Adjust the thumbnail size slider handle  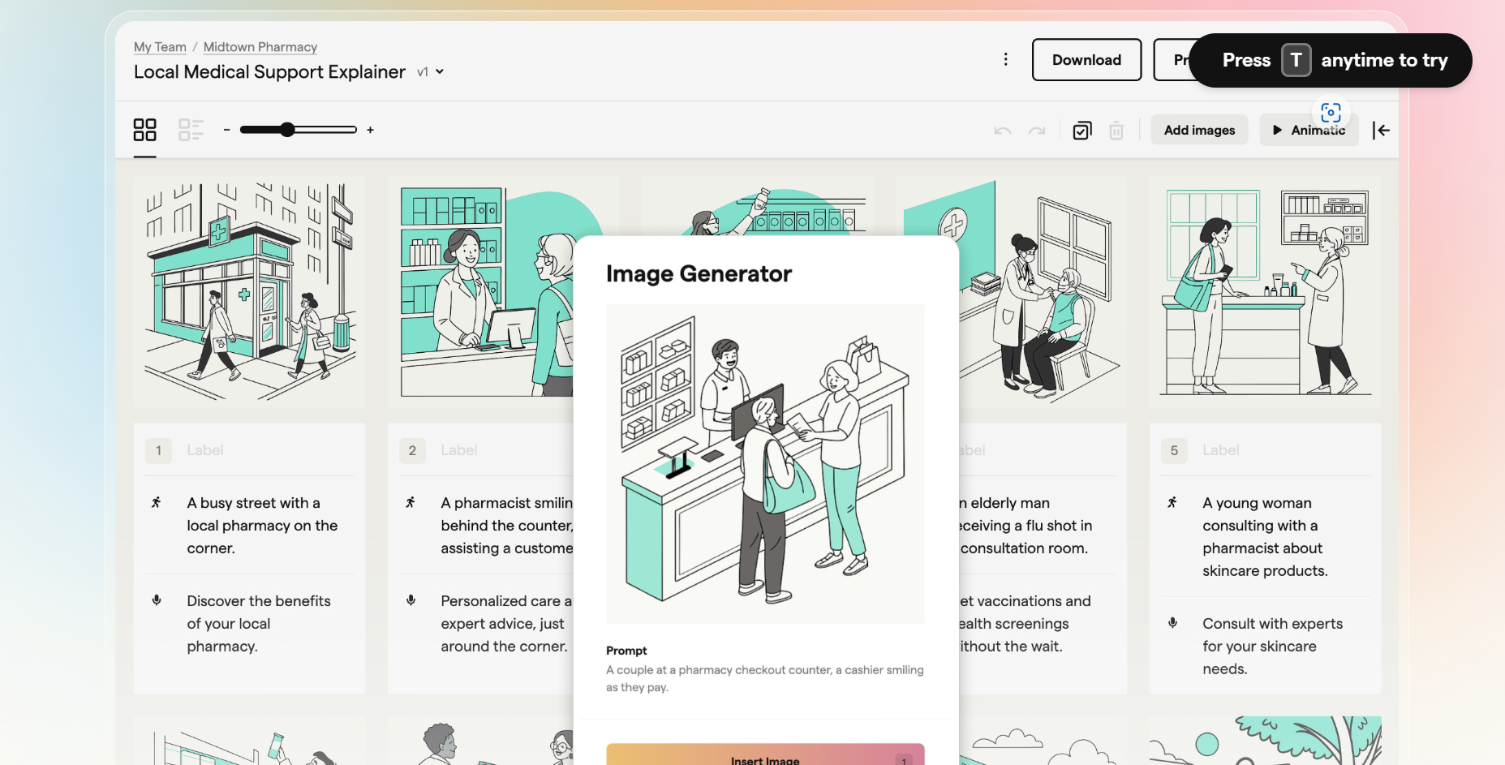coord(287,130)
